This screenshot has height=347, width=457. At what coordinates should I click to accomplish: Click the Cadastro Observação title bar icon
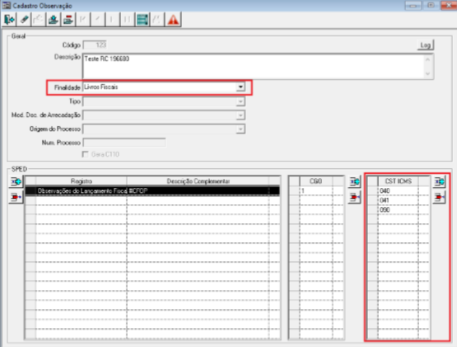tap(6, 6)
